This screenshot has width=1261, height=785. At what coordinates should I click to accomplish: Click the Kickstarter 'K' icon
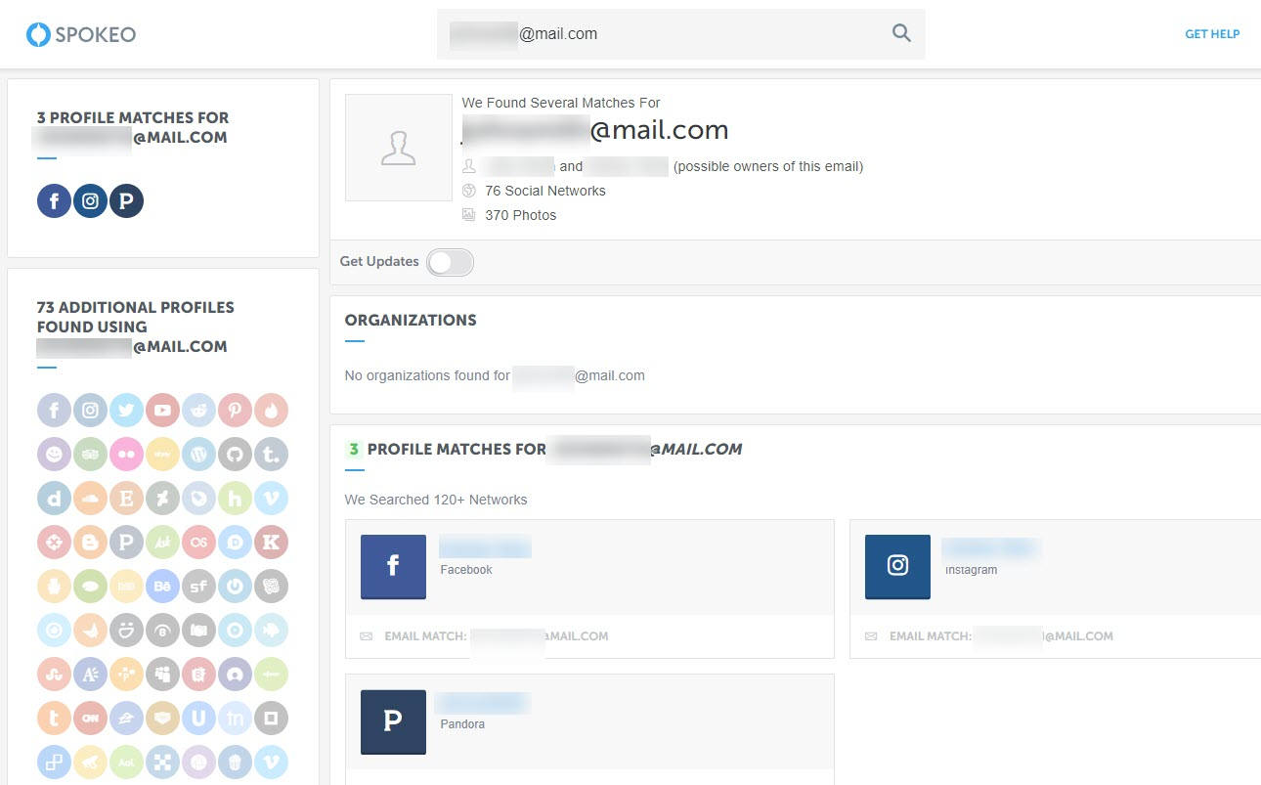pos(271,543)
